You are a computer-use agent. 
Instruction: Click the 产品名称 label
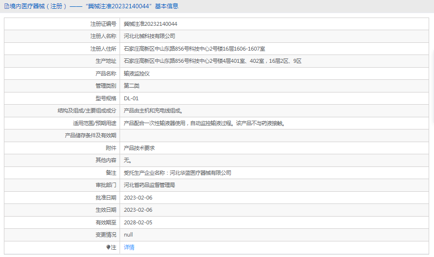click(x=106, y=73)
